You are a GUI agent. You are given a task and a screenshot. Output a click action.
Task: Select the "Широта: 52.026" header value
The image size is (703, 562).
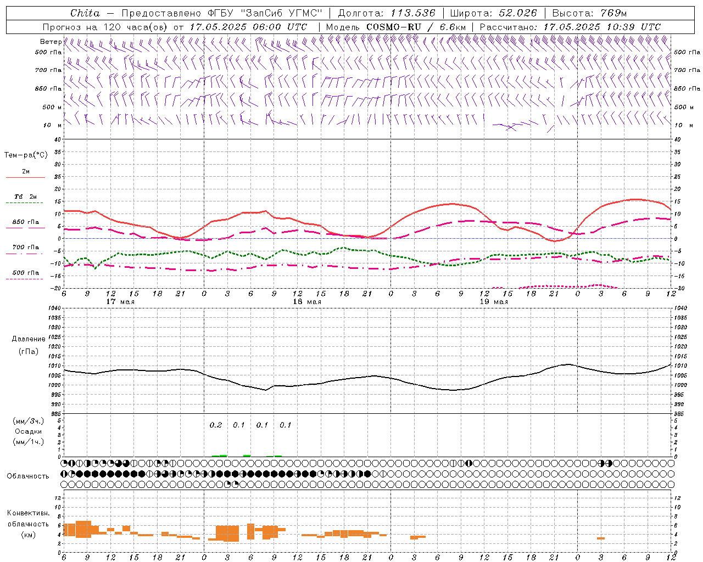coord(493,13)
